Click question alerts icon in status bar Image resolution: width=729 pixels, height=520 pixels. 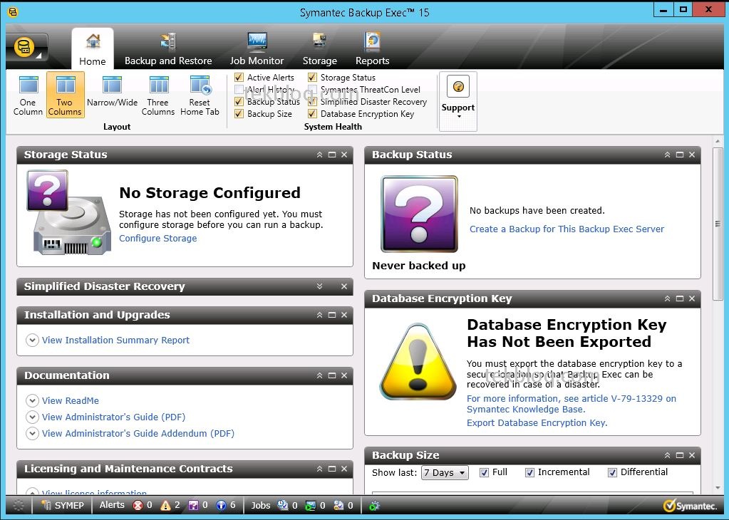coord(193,506)
